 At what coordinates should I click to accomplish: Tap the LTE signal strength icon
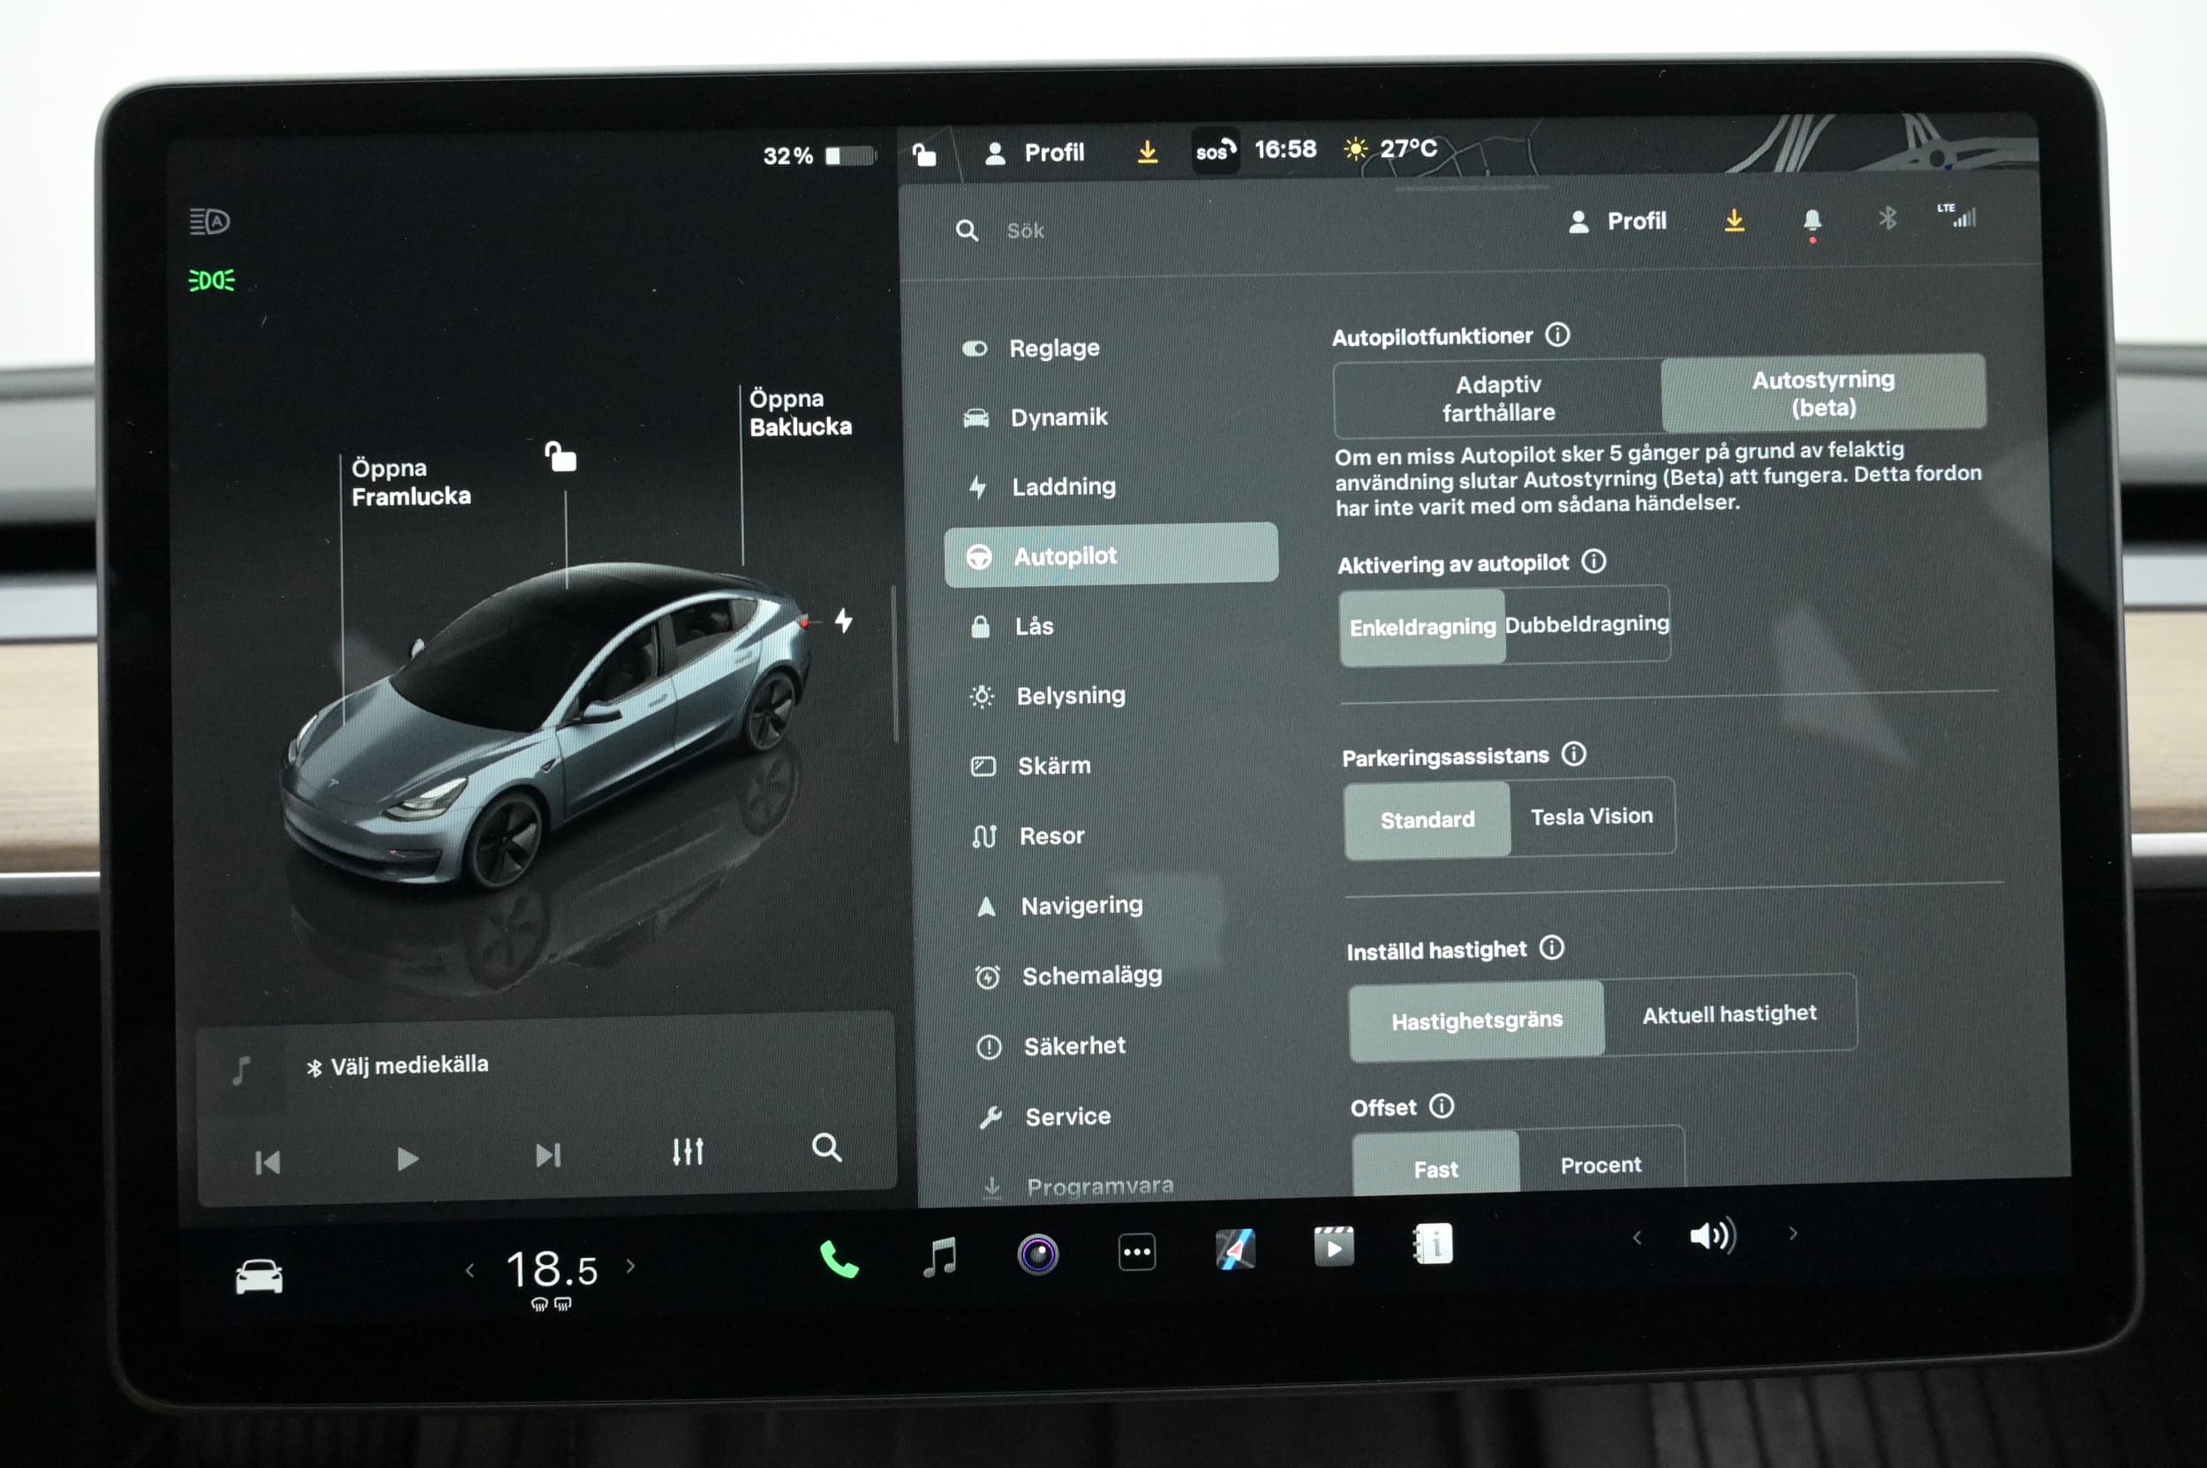(1957, 215)
